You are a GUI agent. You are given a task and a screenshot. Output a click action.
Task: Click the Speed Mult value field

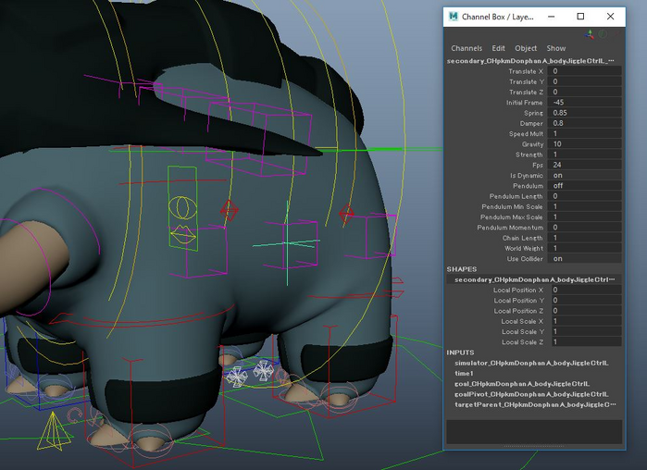(x=584, y=133)
